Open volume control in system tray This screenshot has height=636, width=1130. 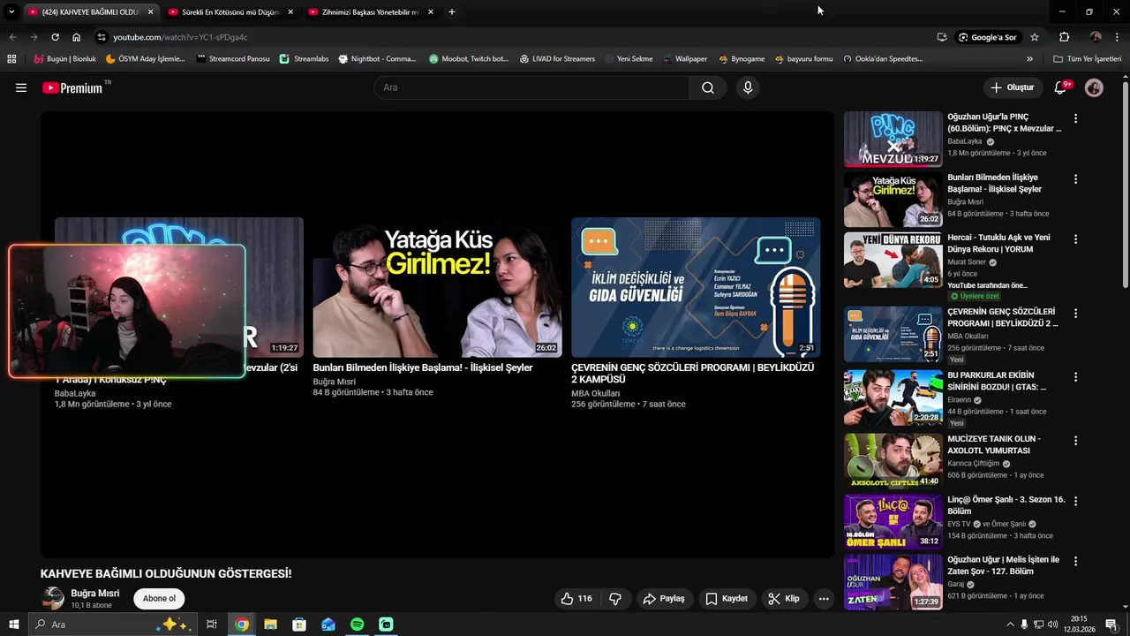tap(1052, 625)
